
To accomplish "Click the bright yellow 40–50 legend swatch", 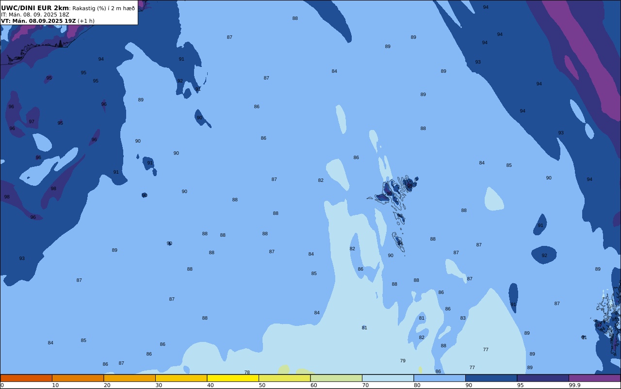I will tap(233, 378).
